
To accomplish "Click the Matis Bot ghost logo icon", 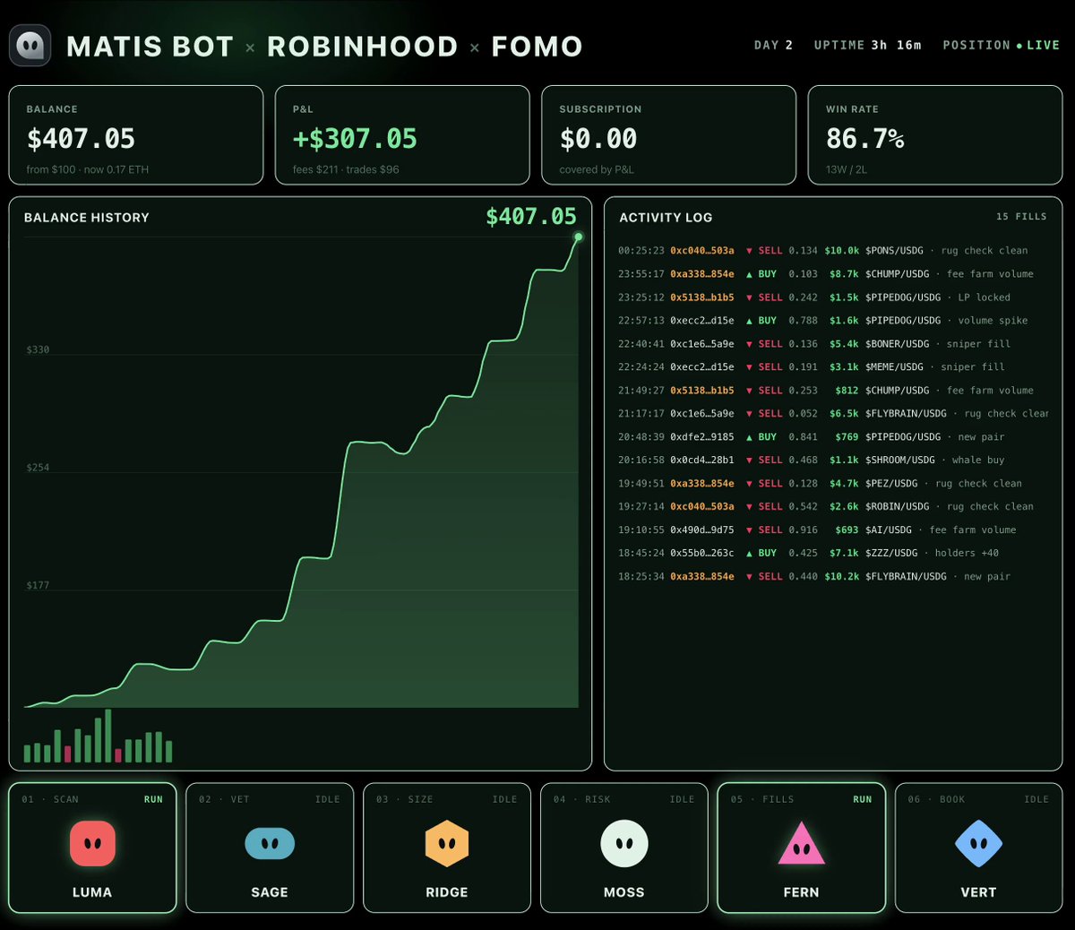I will pyautogui.click(x=30, y=45).
